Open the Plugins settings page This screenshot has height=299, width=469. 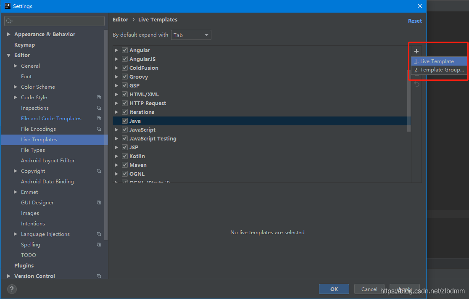pos(24,266)
